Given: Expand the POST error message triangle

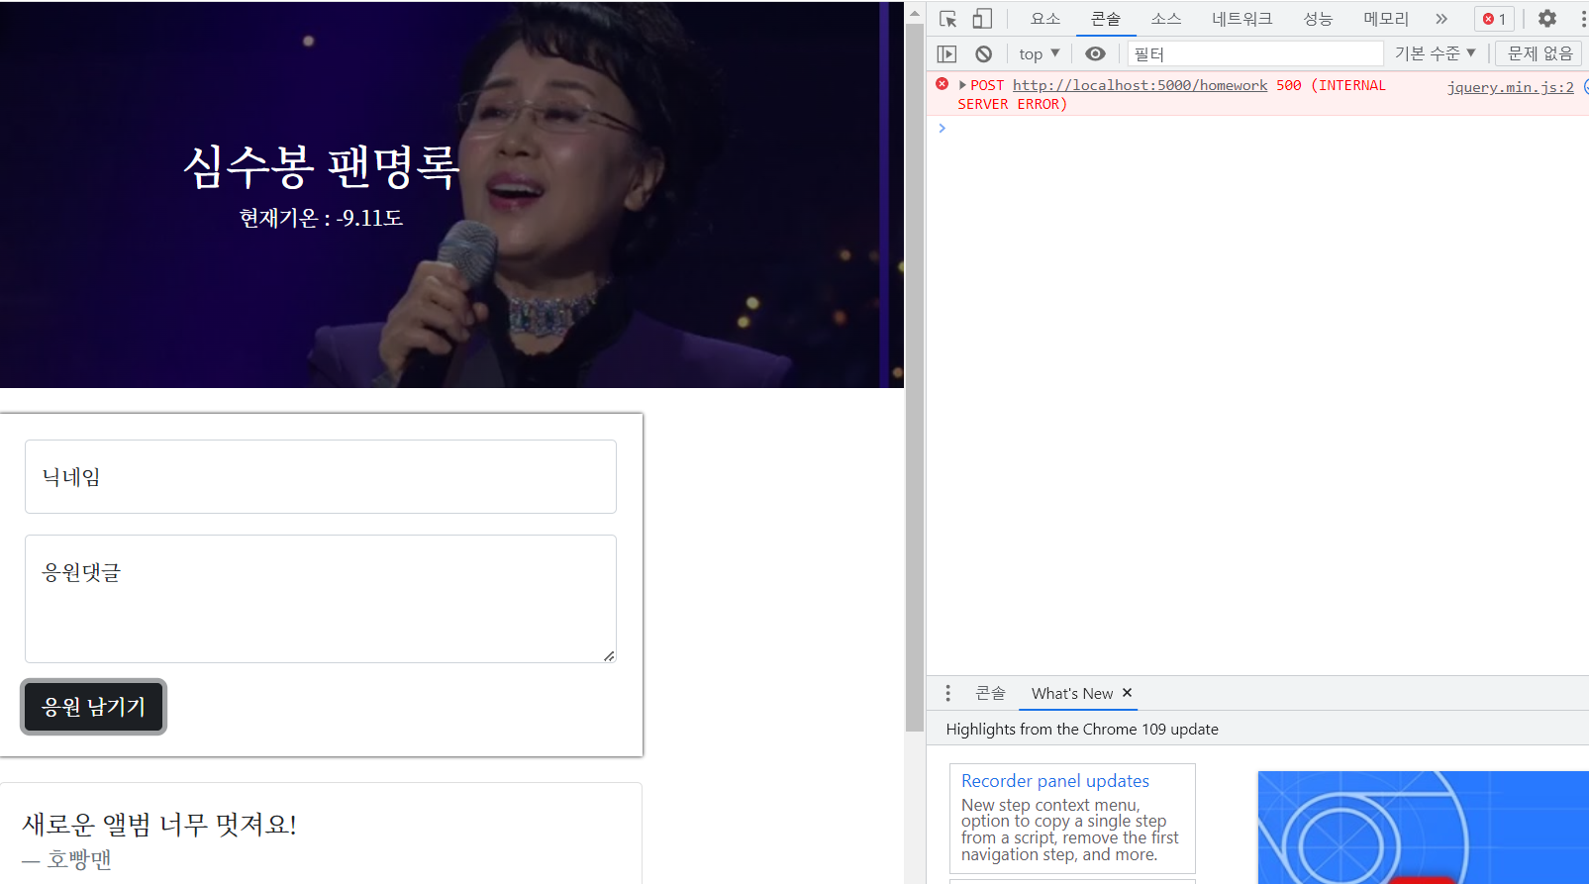Looking at the screenshot, I should tap(962, 85).
